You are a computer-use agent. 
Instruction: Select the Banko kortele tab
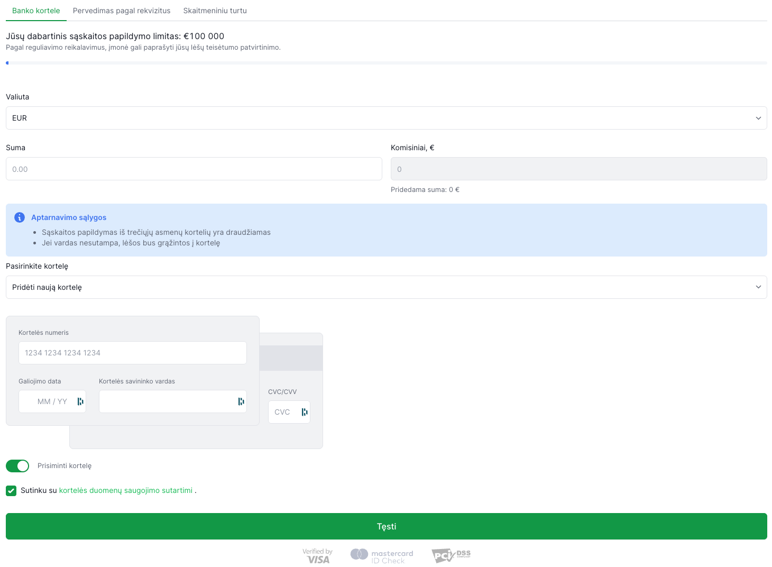coord(36,11)
